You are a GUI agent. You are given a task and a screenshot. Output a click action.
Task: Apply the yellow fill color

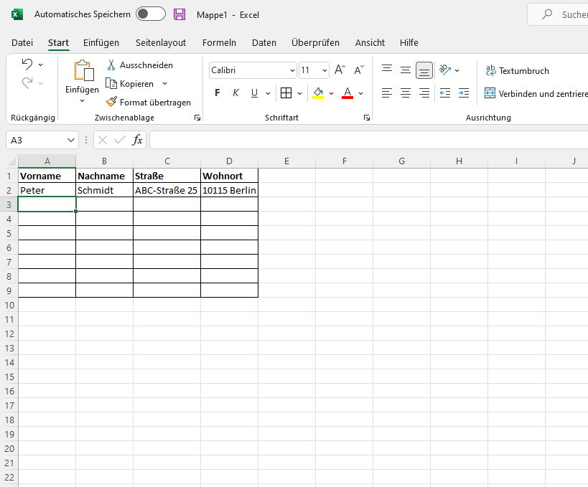click(318, 93)
